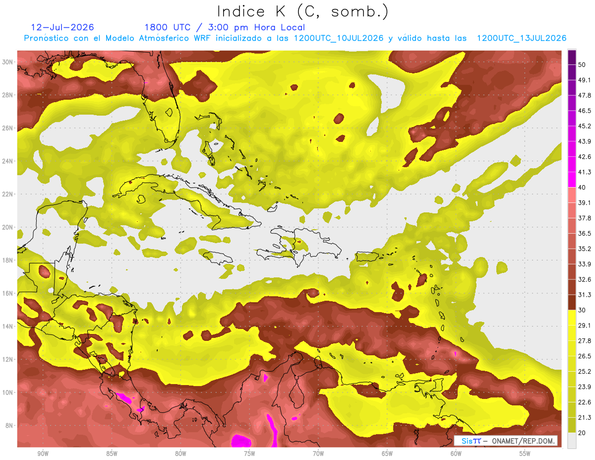Click the "55W" longitude label
The width and height of the screenshot is (595, 460).
click(x=525, y=454)
